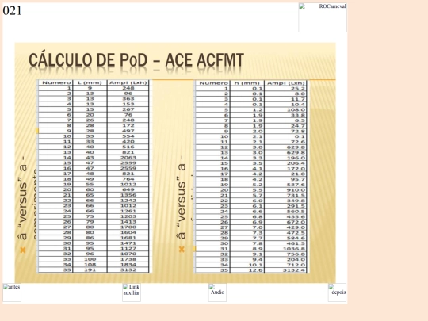This screenshot has height=321, width=428.
Task: Click amplitude value '672.0' in right table
Action: [296, 222]
